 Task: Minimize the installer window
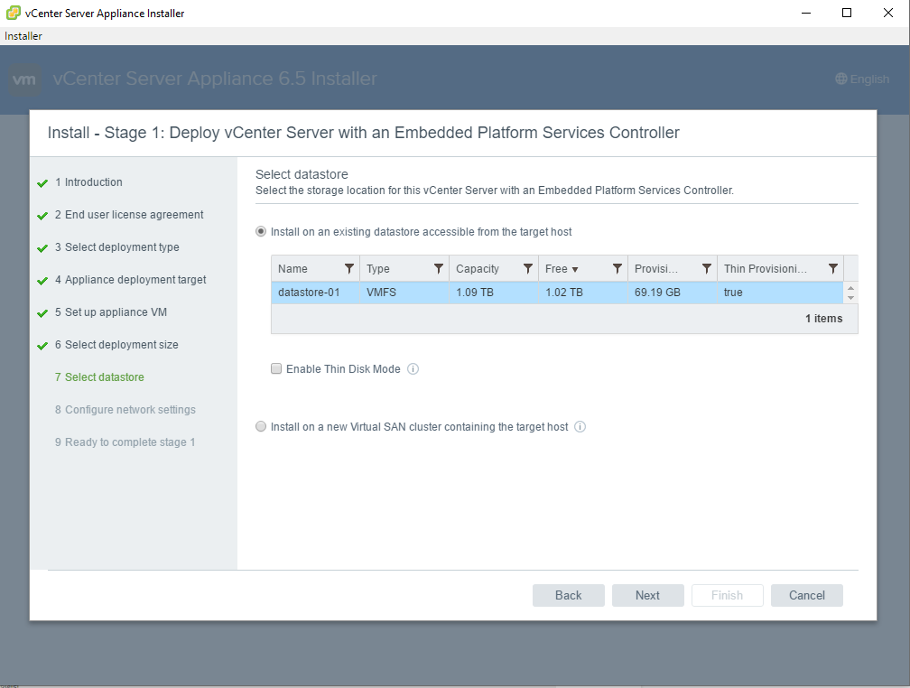click(806, 13)
